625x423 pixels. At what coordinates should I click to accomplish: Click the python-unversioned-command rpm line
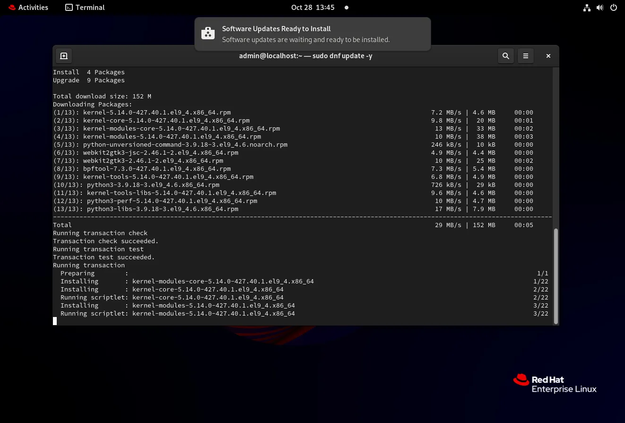(293, 144)
